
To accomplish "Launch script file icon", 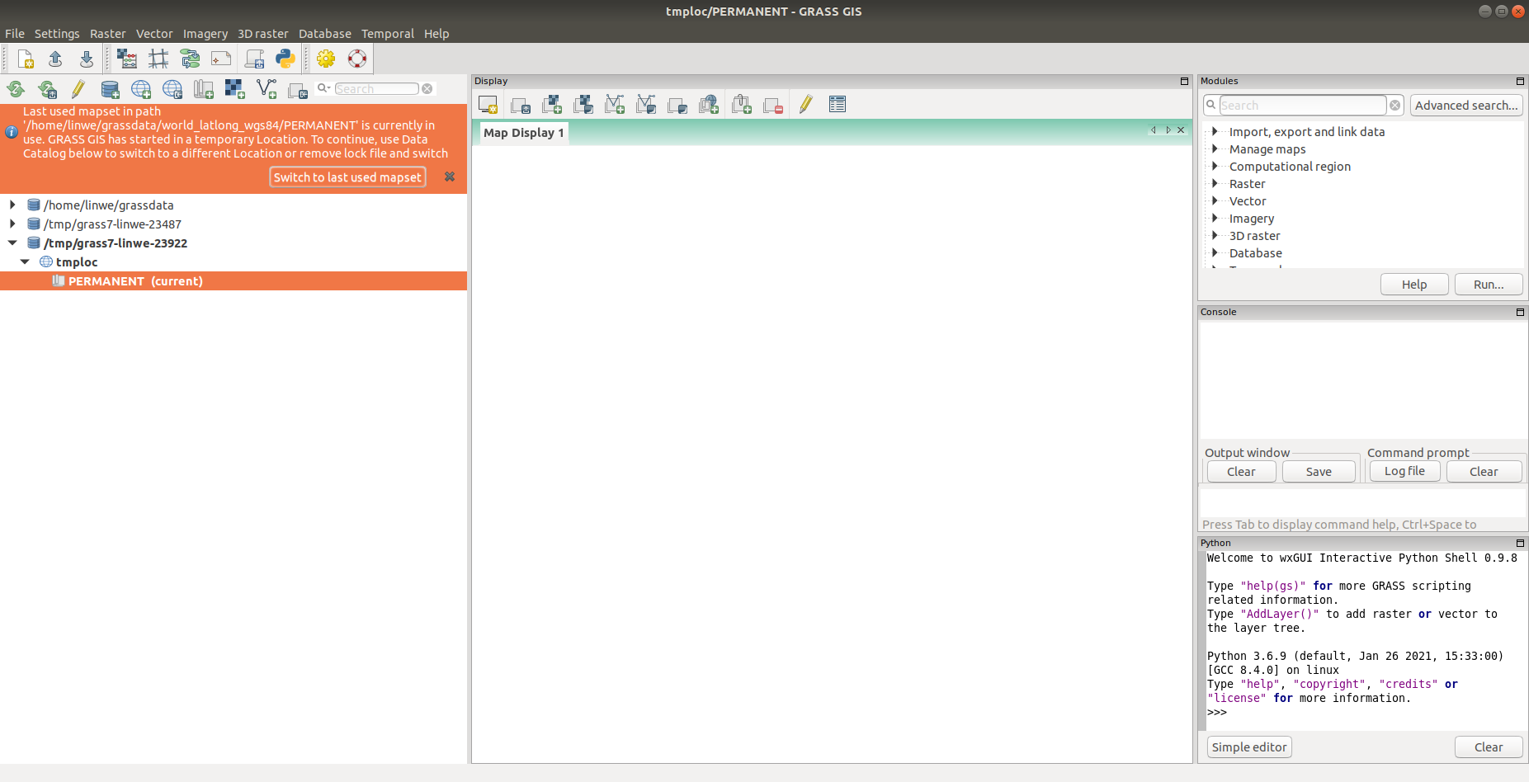I will tap(254, 59).
